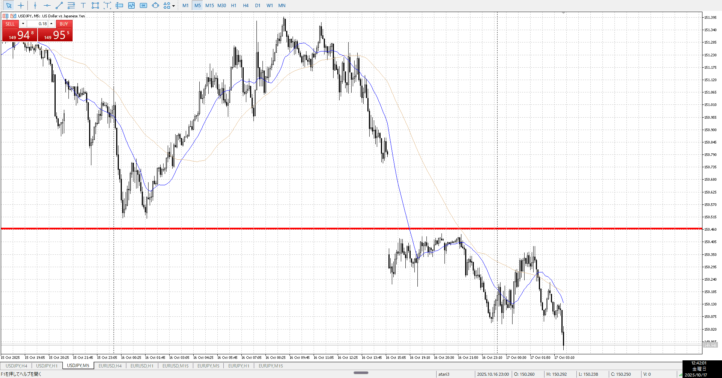722x378 pixels.
Task: Select the crosshair cursor tool
Action: pos(21,5)
